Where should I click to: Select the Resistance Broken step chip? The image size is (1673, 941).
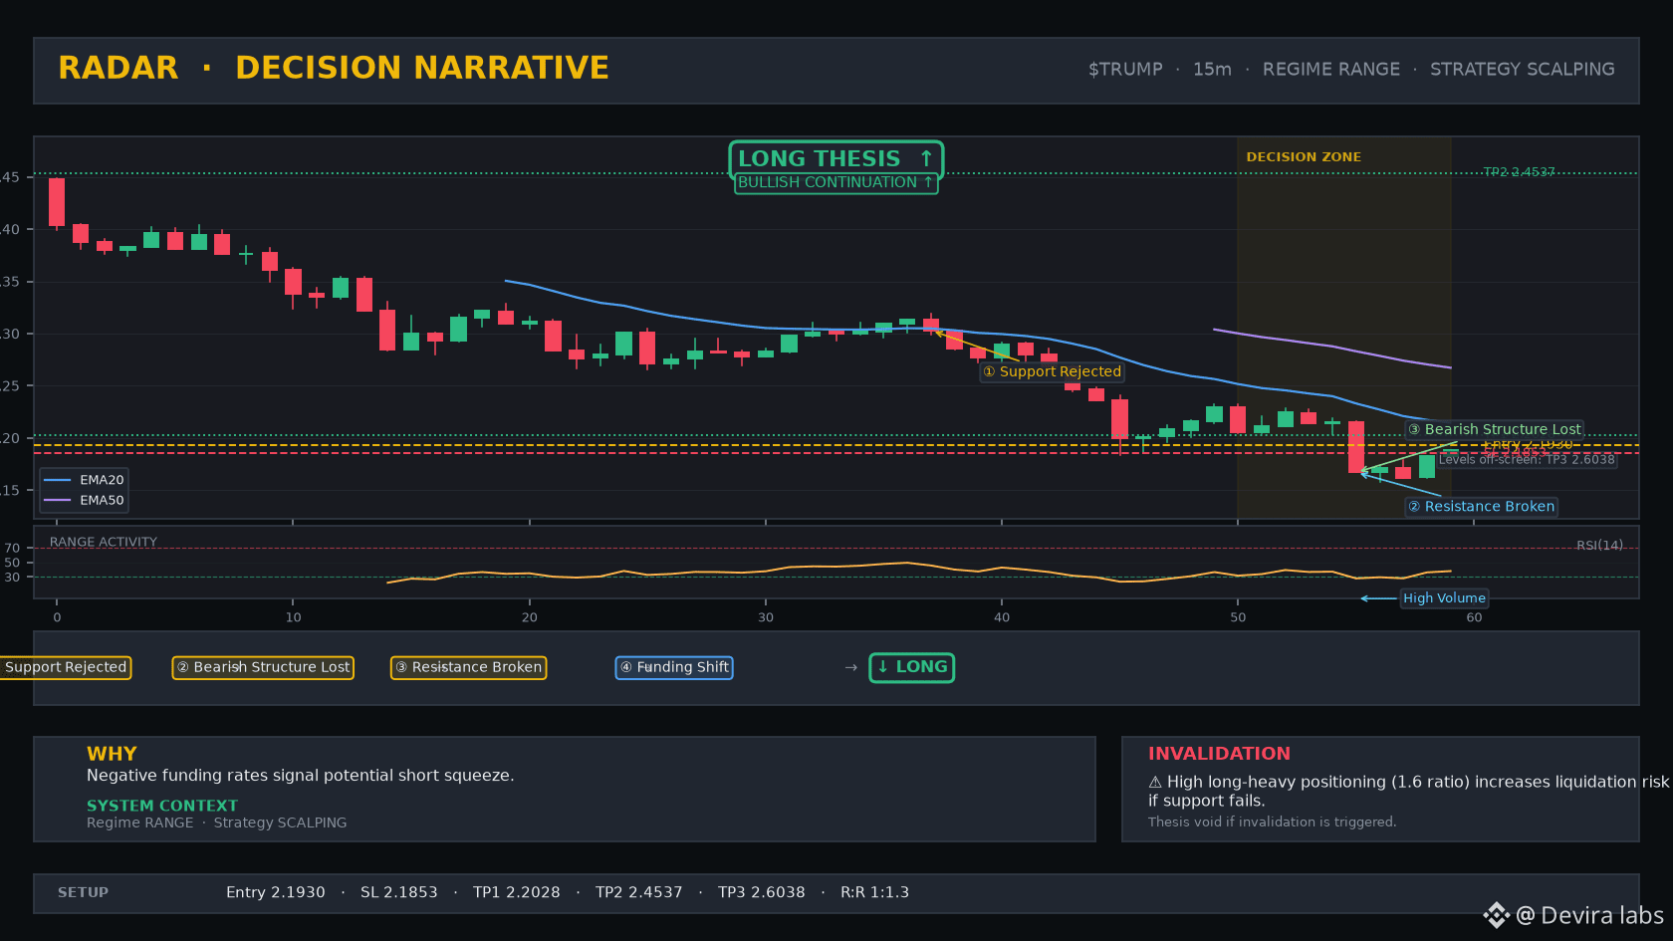click(x=468, y=667)
